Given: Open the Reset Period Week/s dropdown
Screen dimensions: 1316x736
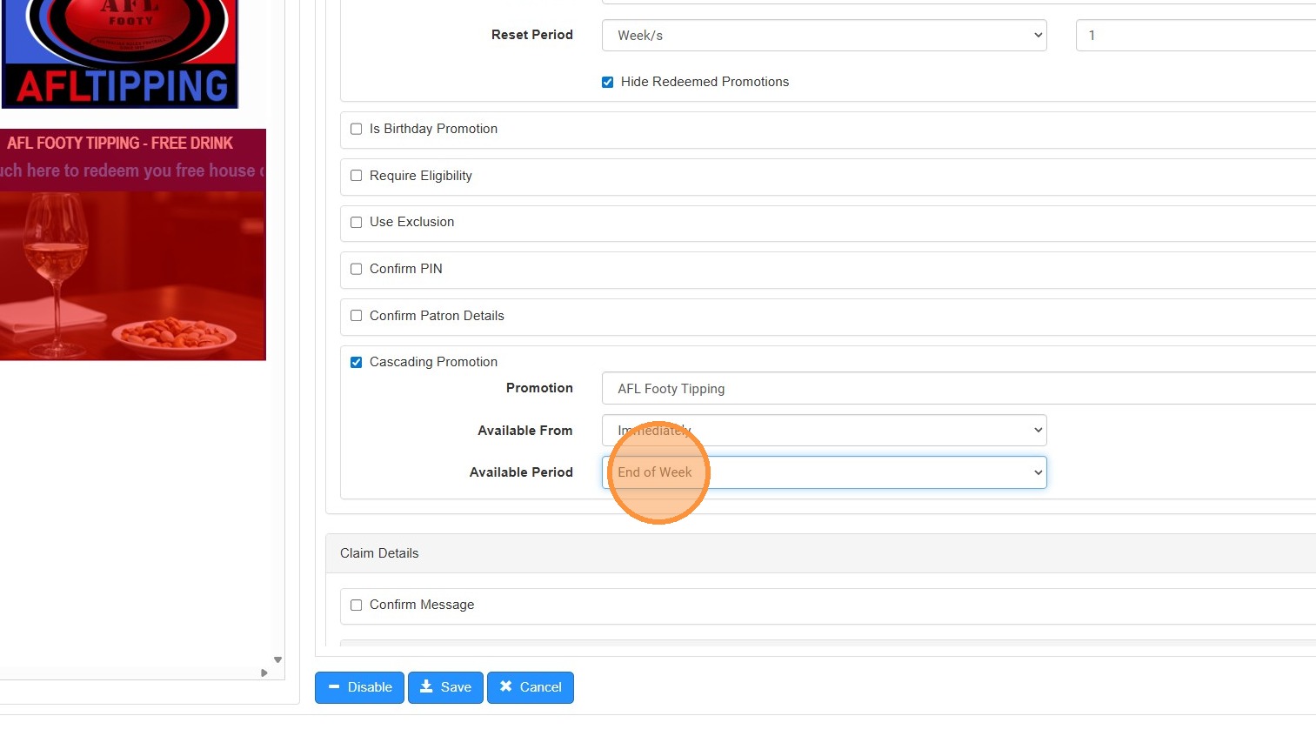Looking at the screenshot, I should (823, 36).
